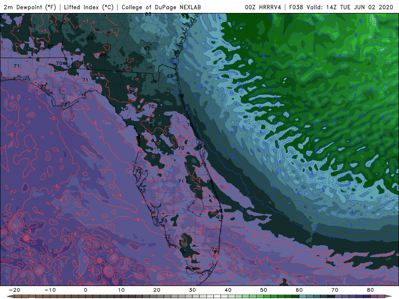Click the 'F038' forecast hour label

(296, 7)
